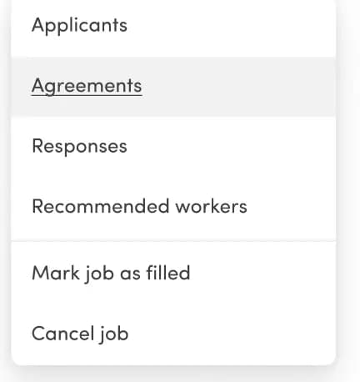
Task: View Recommended workers for job
Action: click(173, 207)
